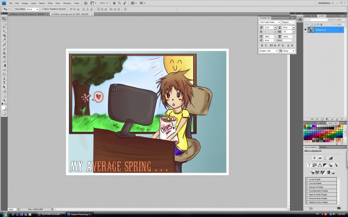Click the Character panel text Color swatch

click(x=287, y=41)
